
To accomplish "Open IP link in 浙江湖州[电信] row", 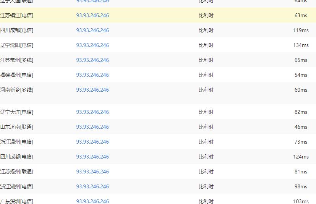I will [92, 187].
